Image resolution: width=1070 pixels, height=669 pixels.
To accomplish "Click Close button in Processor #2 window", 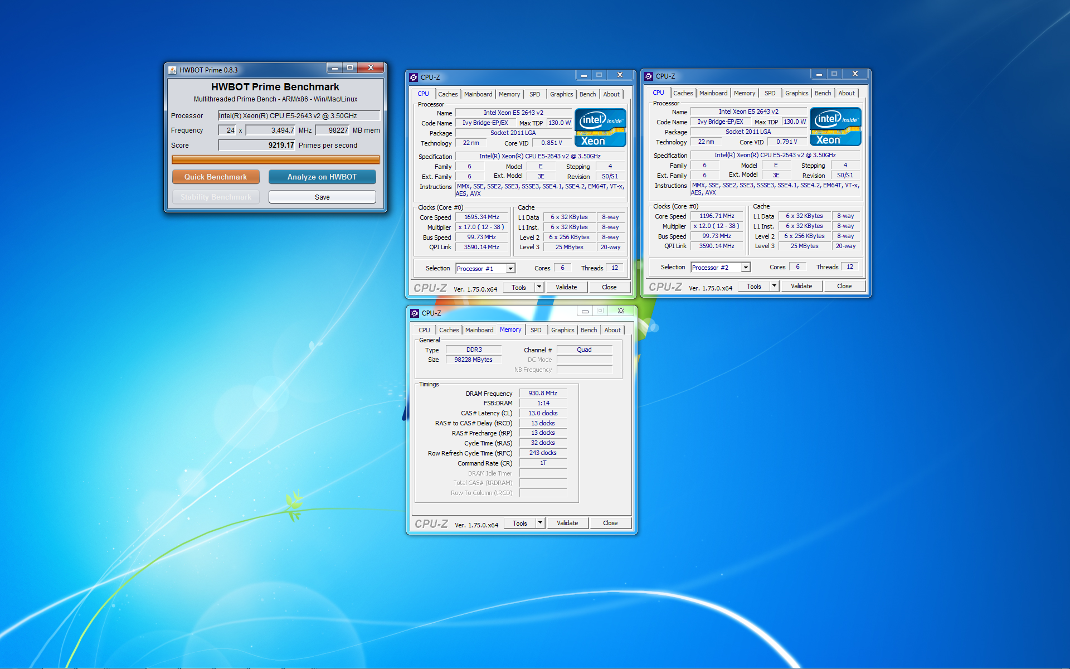I will tap(844, 286).
